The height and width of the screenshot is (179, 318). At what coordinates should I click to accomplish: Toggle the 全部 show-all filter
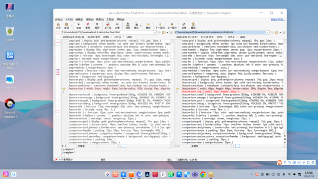tap(79, 26)
